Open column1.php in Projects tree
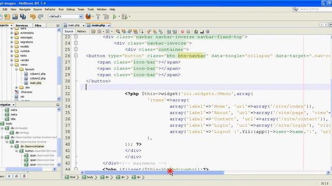 pos(38,74)
